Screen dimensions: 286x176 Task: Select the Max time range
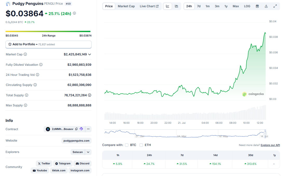click(x=236, y=6)
